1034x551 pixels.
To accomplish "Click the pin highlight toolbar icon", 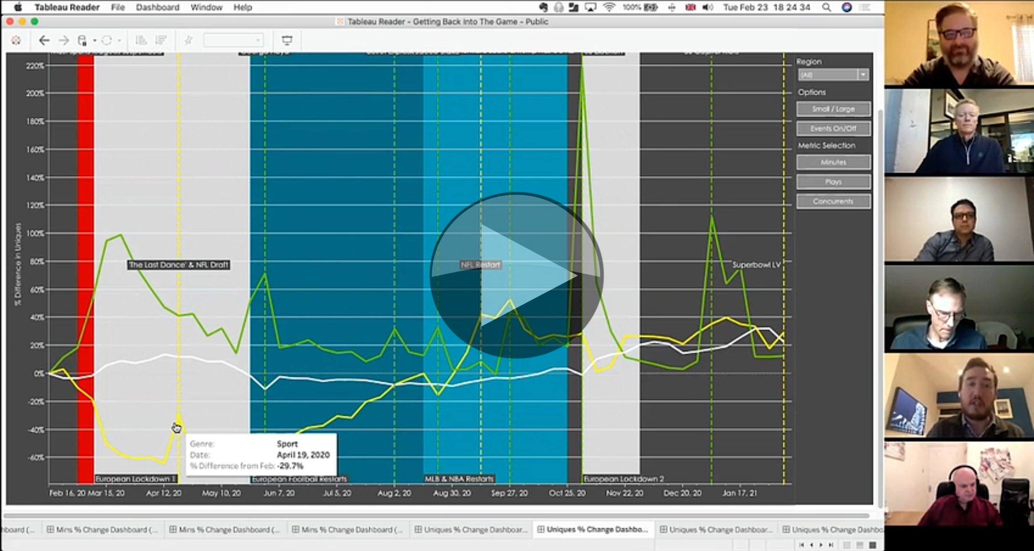I will [x=188, y=40].
